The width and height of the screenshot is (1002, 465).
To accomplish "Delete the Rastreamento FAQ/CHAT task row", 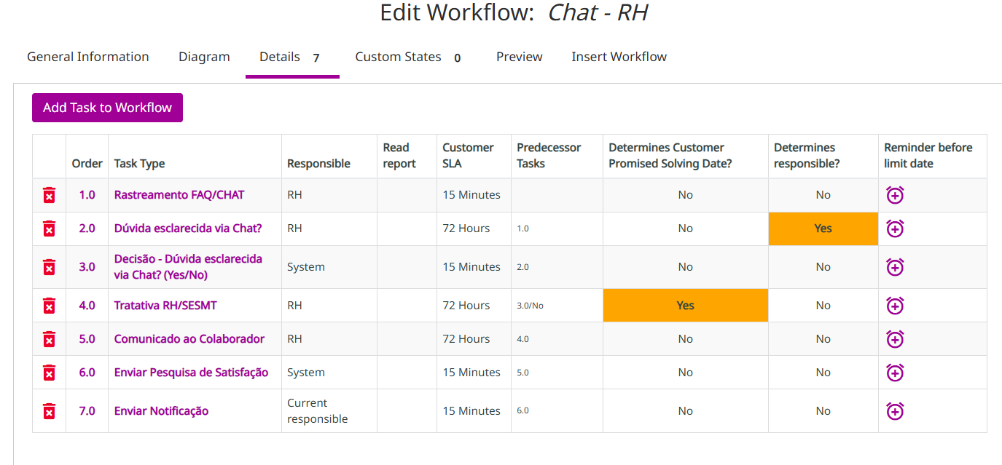I will tap(49, 195).
